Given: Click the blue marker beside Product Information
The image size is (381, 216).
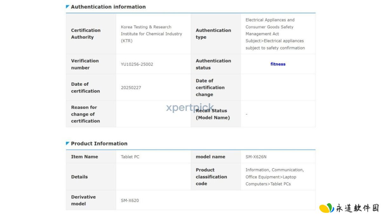Looking at the screenshot, I should (68, 144).
